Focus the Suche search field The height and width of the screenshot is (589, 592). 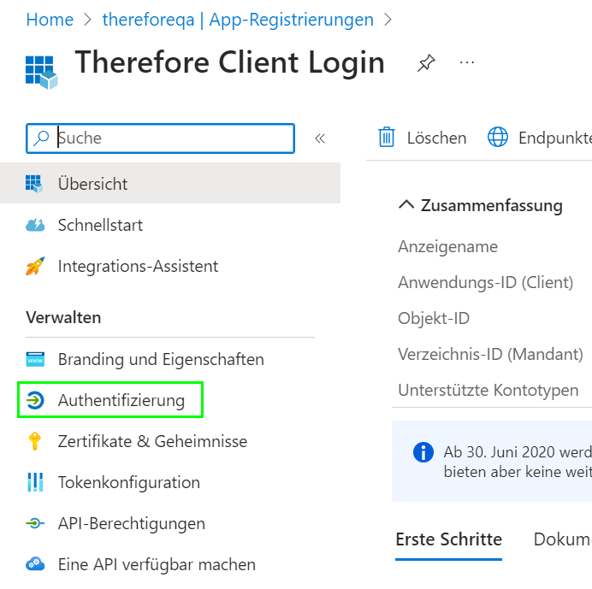click(160, 138)
